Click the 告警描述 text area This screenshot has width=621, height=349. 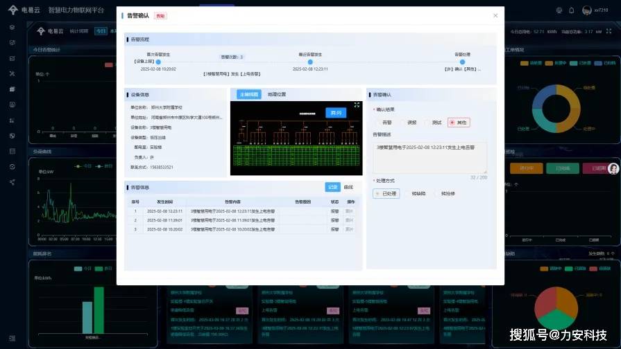(429, 157)
